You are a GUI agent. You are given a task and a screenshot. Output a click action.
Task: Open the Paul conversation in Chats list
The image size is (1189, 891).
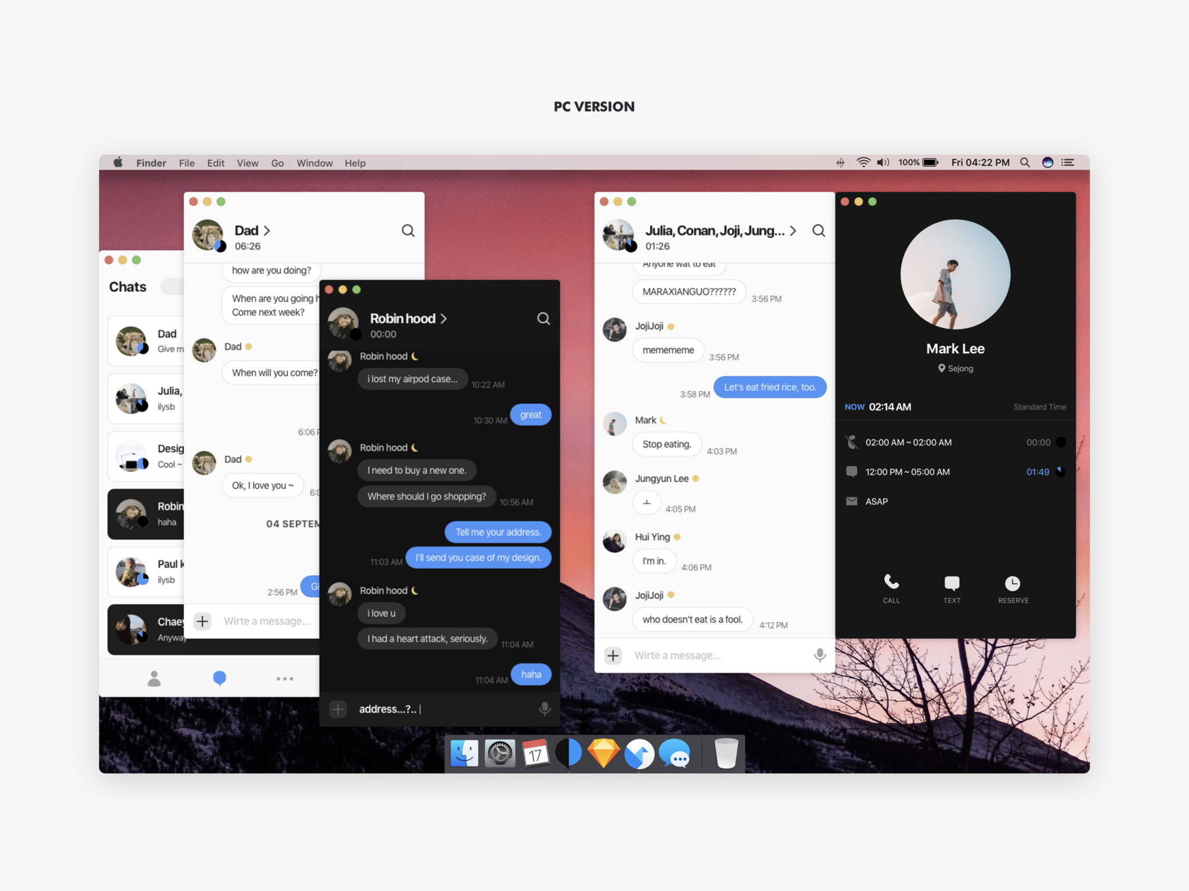146,572
